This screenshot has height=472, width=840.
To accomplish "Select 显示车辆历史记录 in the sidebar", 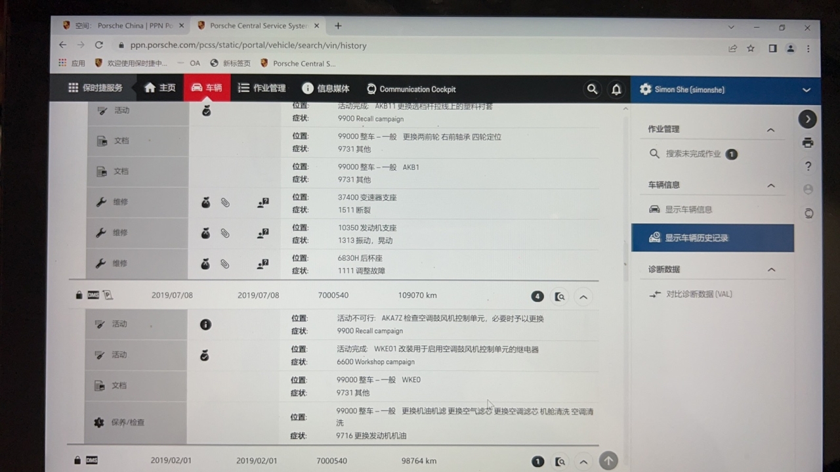I will [x=713, y=238].
